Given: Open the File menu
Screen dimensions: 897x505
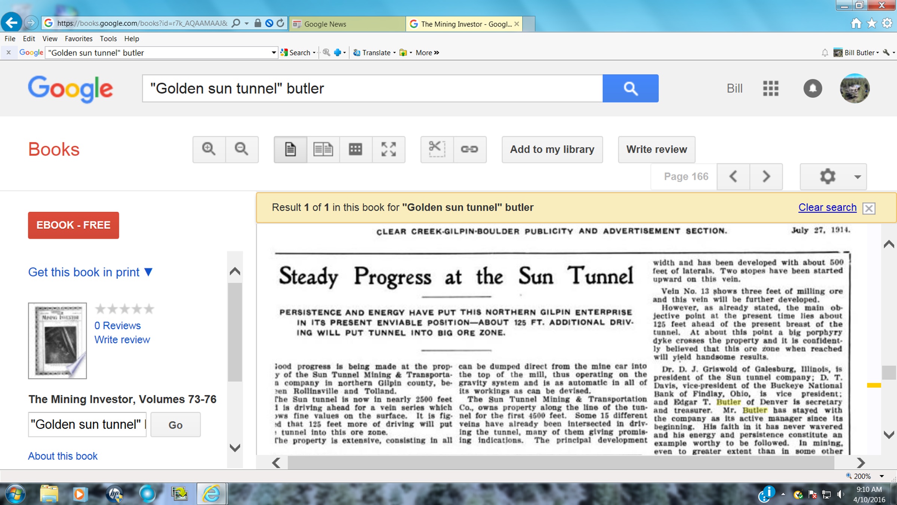Looking at the screenshot, I should point(10,39).
